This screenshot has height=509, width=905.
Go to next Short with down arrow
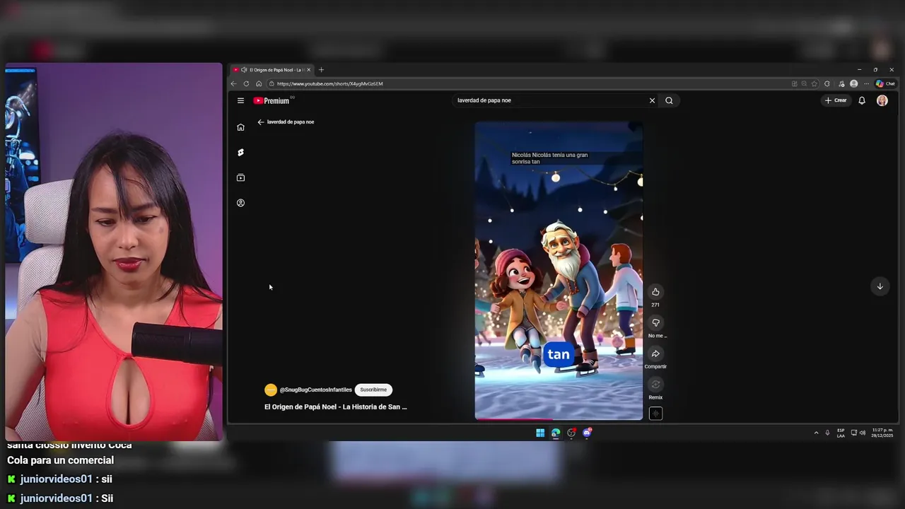(x=880, y=286)
